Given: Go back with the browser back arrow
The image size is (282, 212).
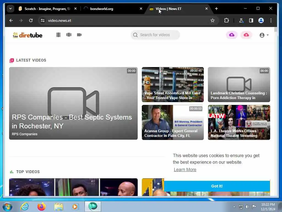Looking at the screenshot, I should 11,20.
